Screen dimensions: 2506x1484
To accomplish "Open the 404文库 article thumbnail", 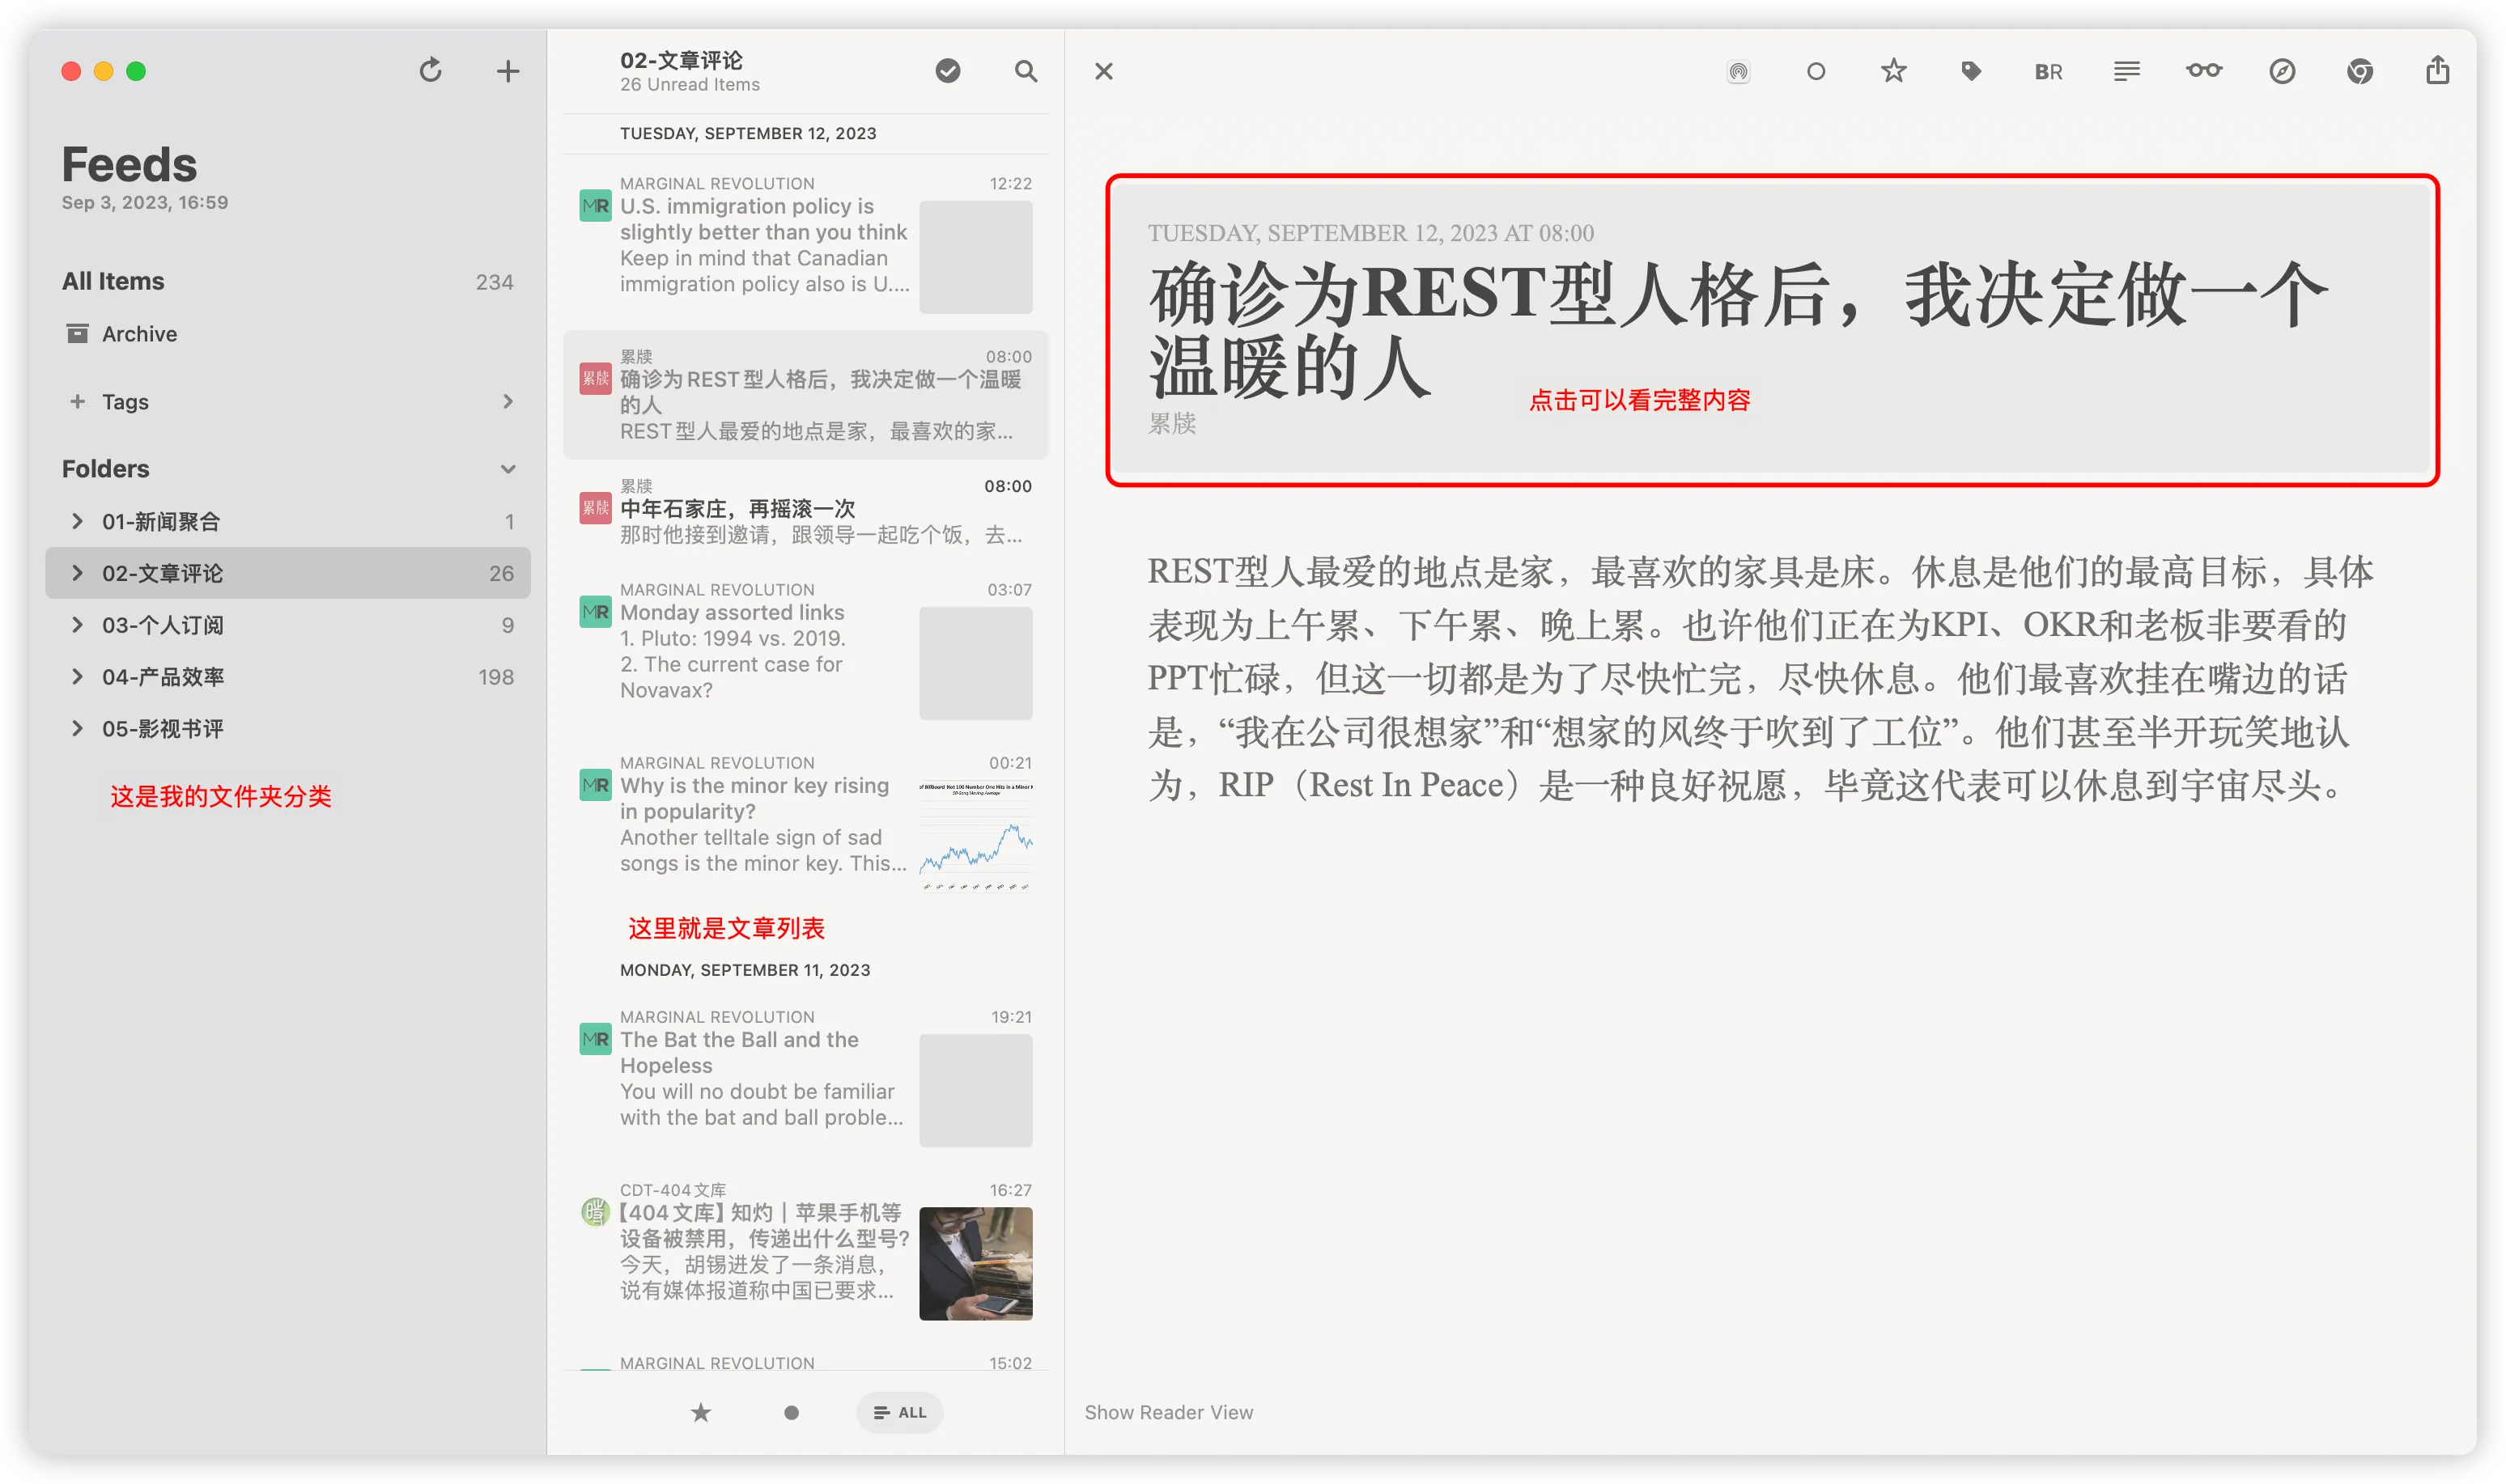I will click(x=975, y=1263).
